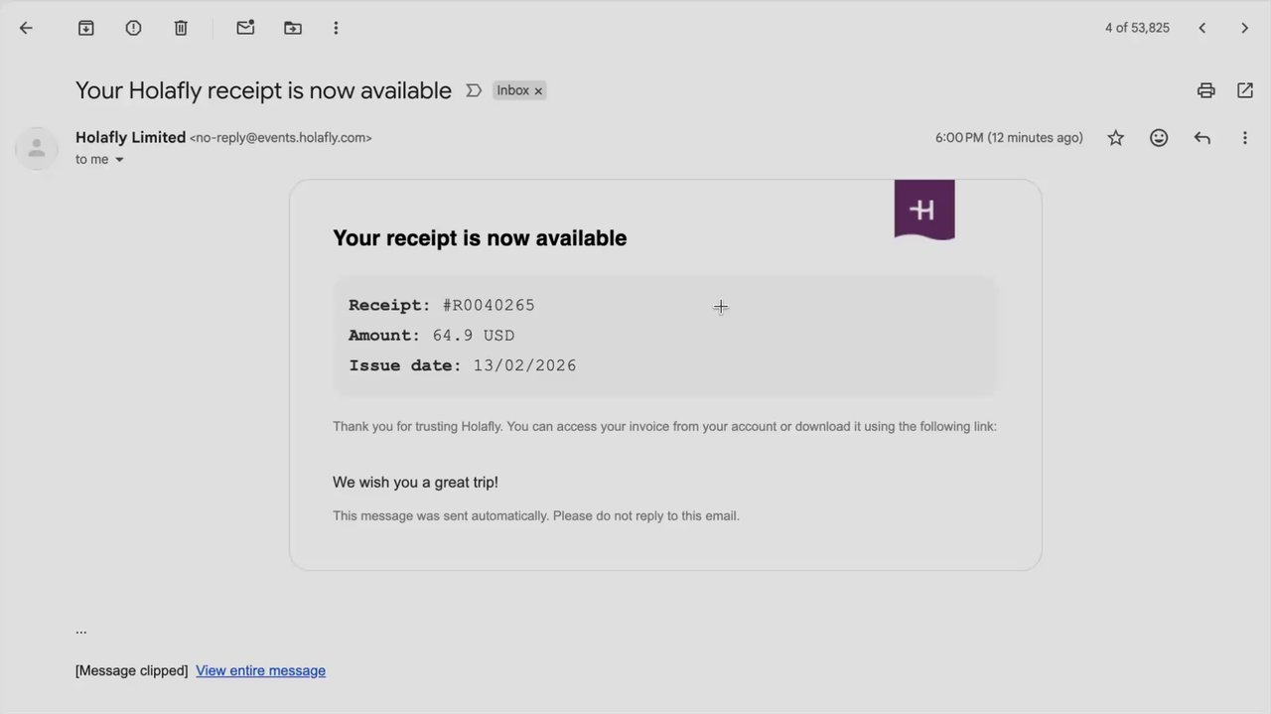Click the Holafly purple logo
Viewport: 1271px width, 714px height.
pos(924,210)
